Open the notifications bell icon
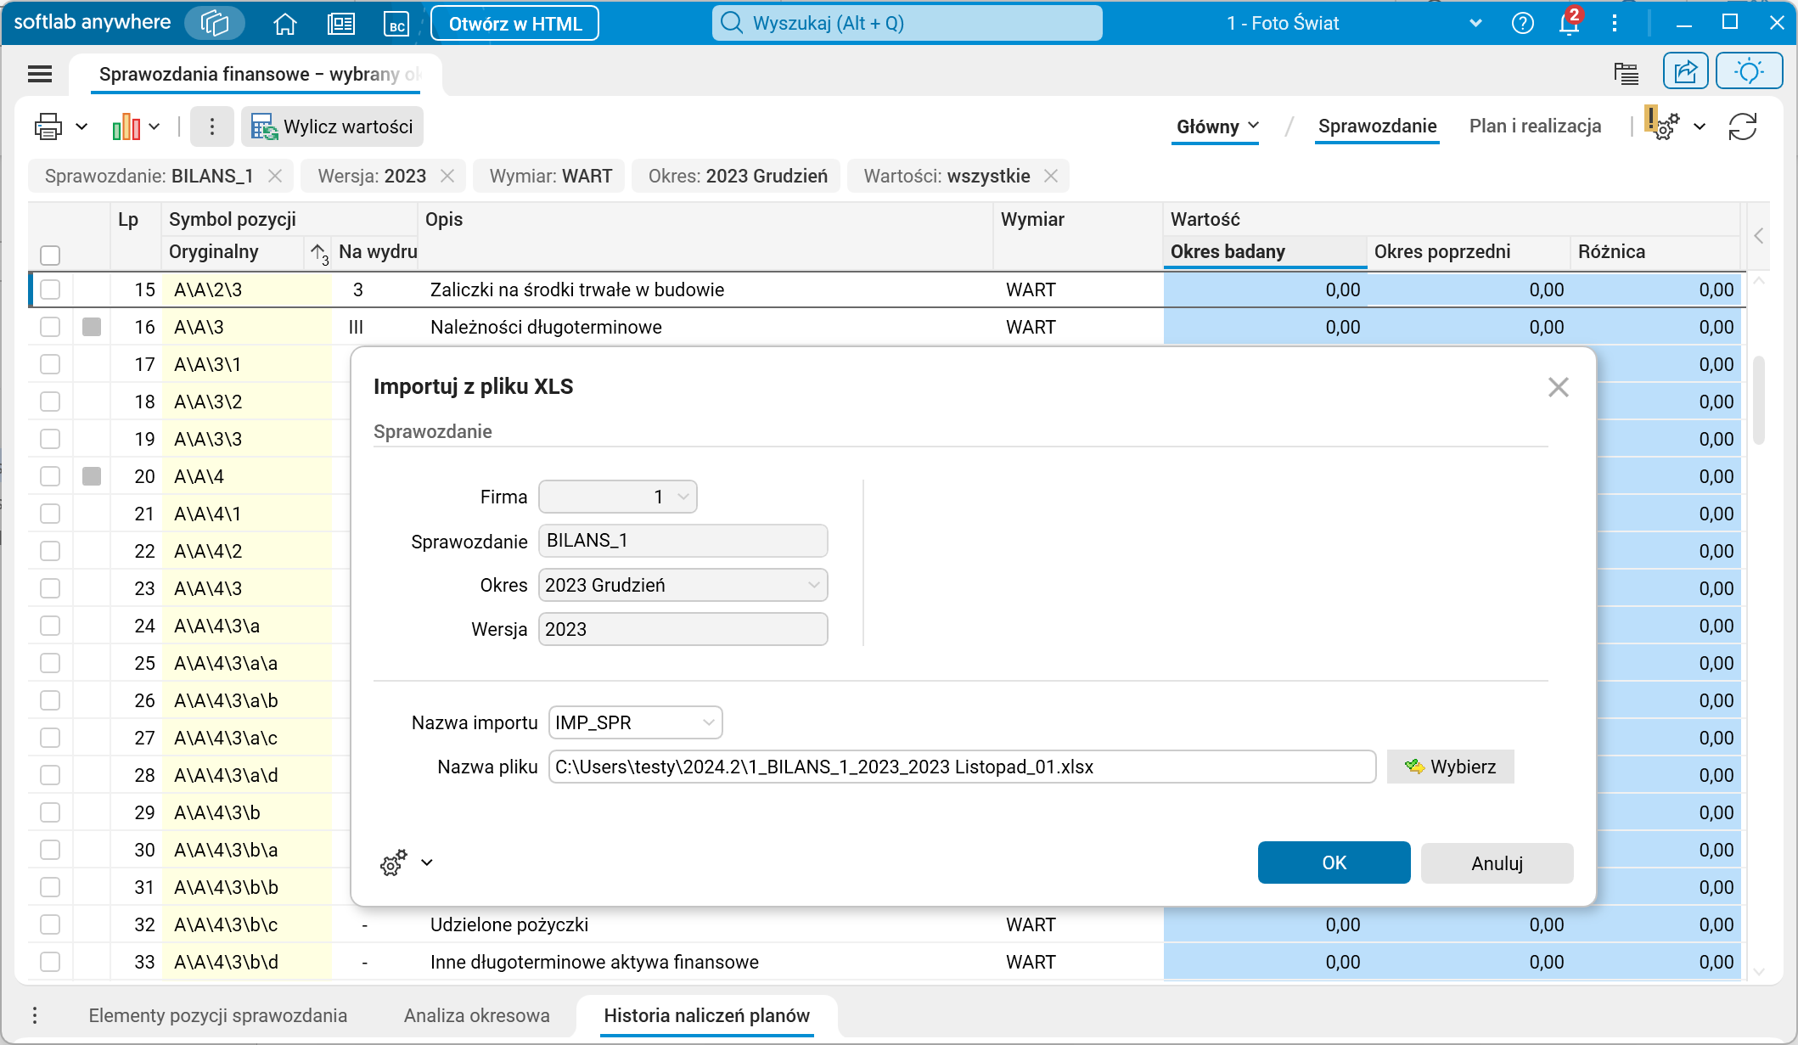Image resolution: width=1798 pixels, height=1045 pixels. coord(1568,24)
